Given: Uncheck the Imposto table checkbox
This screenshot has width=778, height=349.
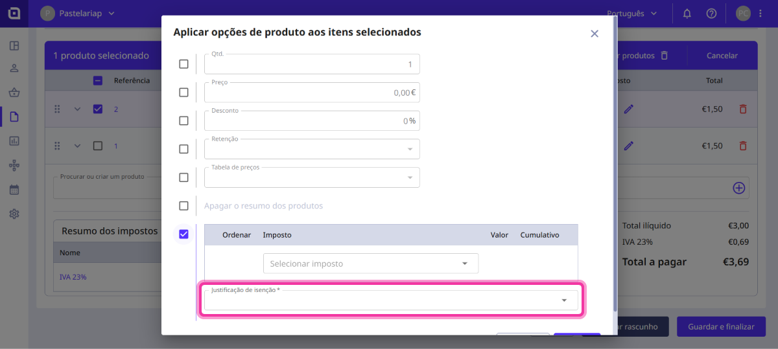Looking at the screenshot, I should (x=183, y=234).
